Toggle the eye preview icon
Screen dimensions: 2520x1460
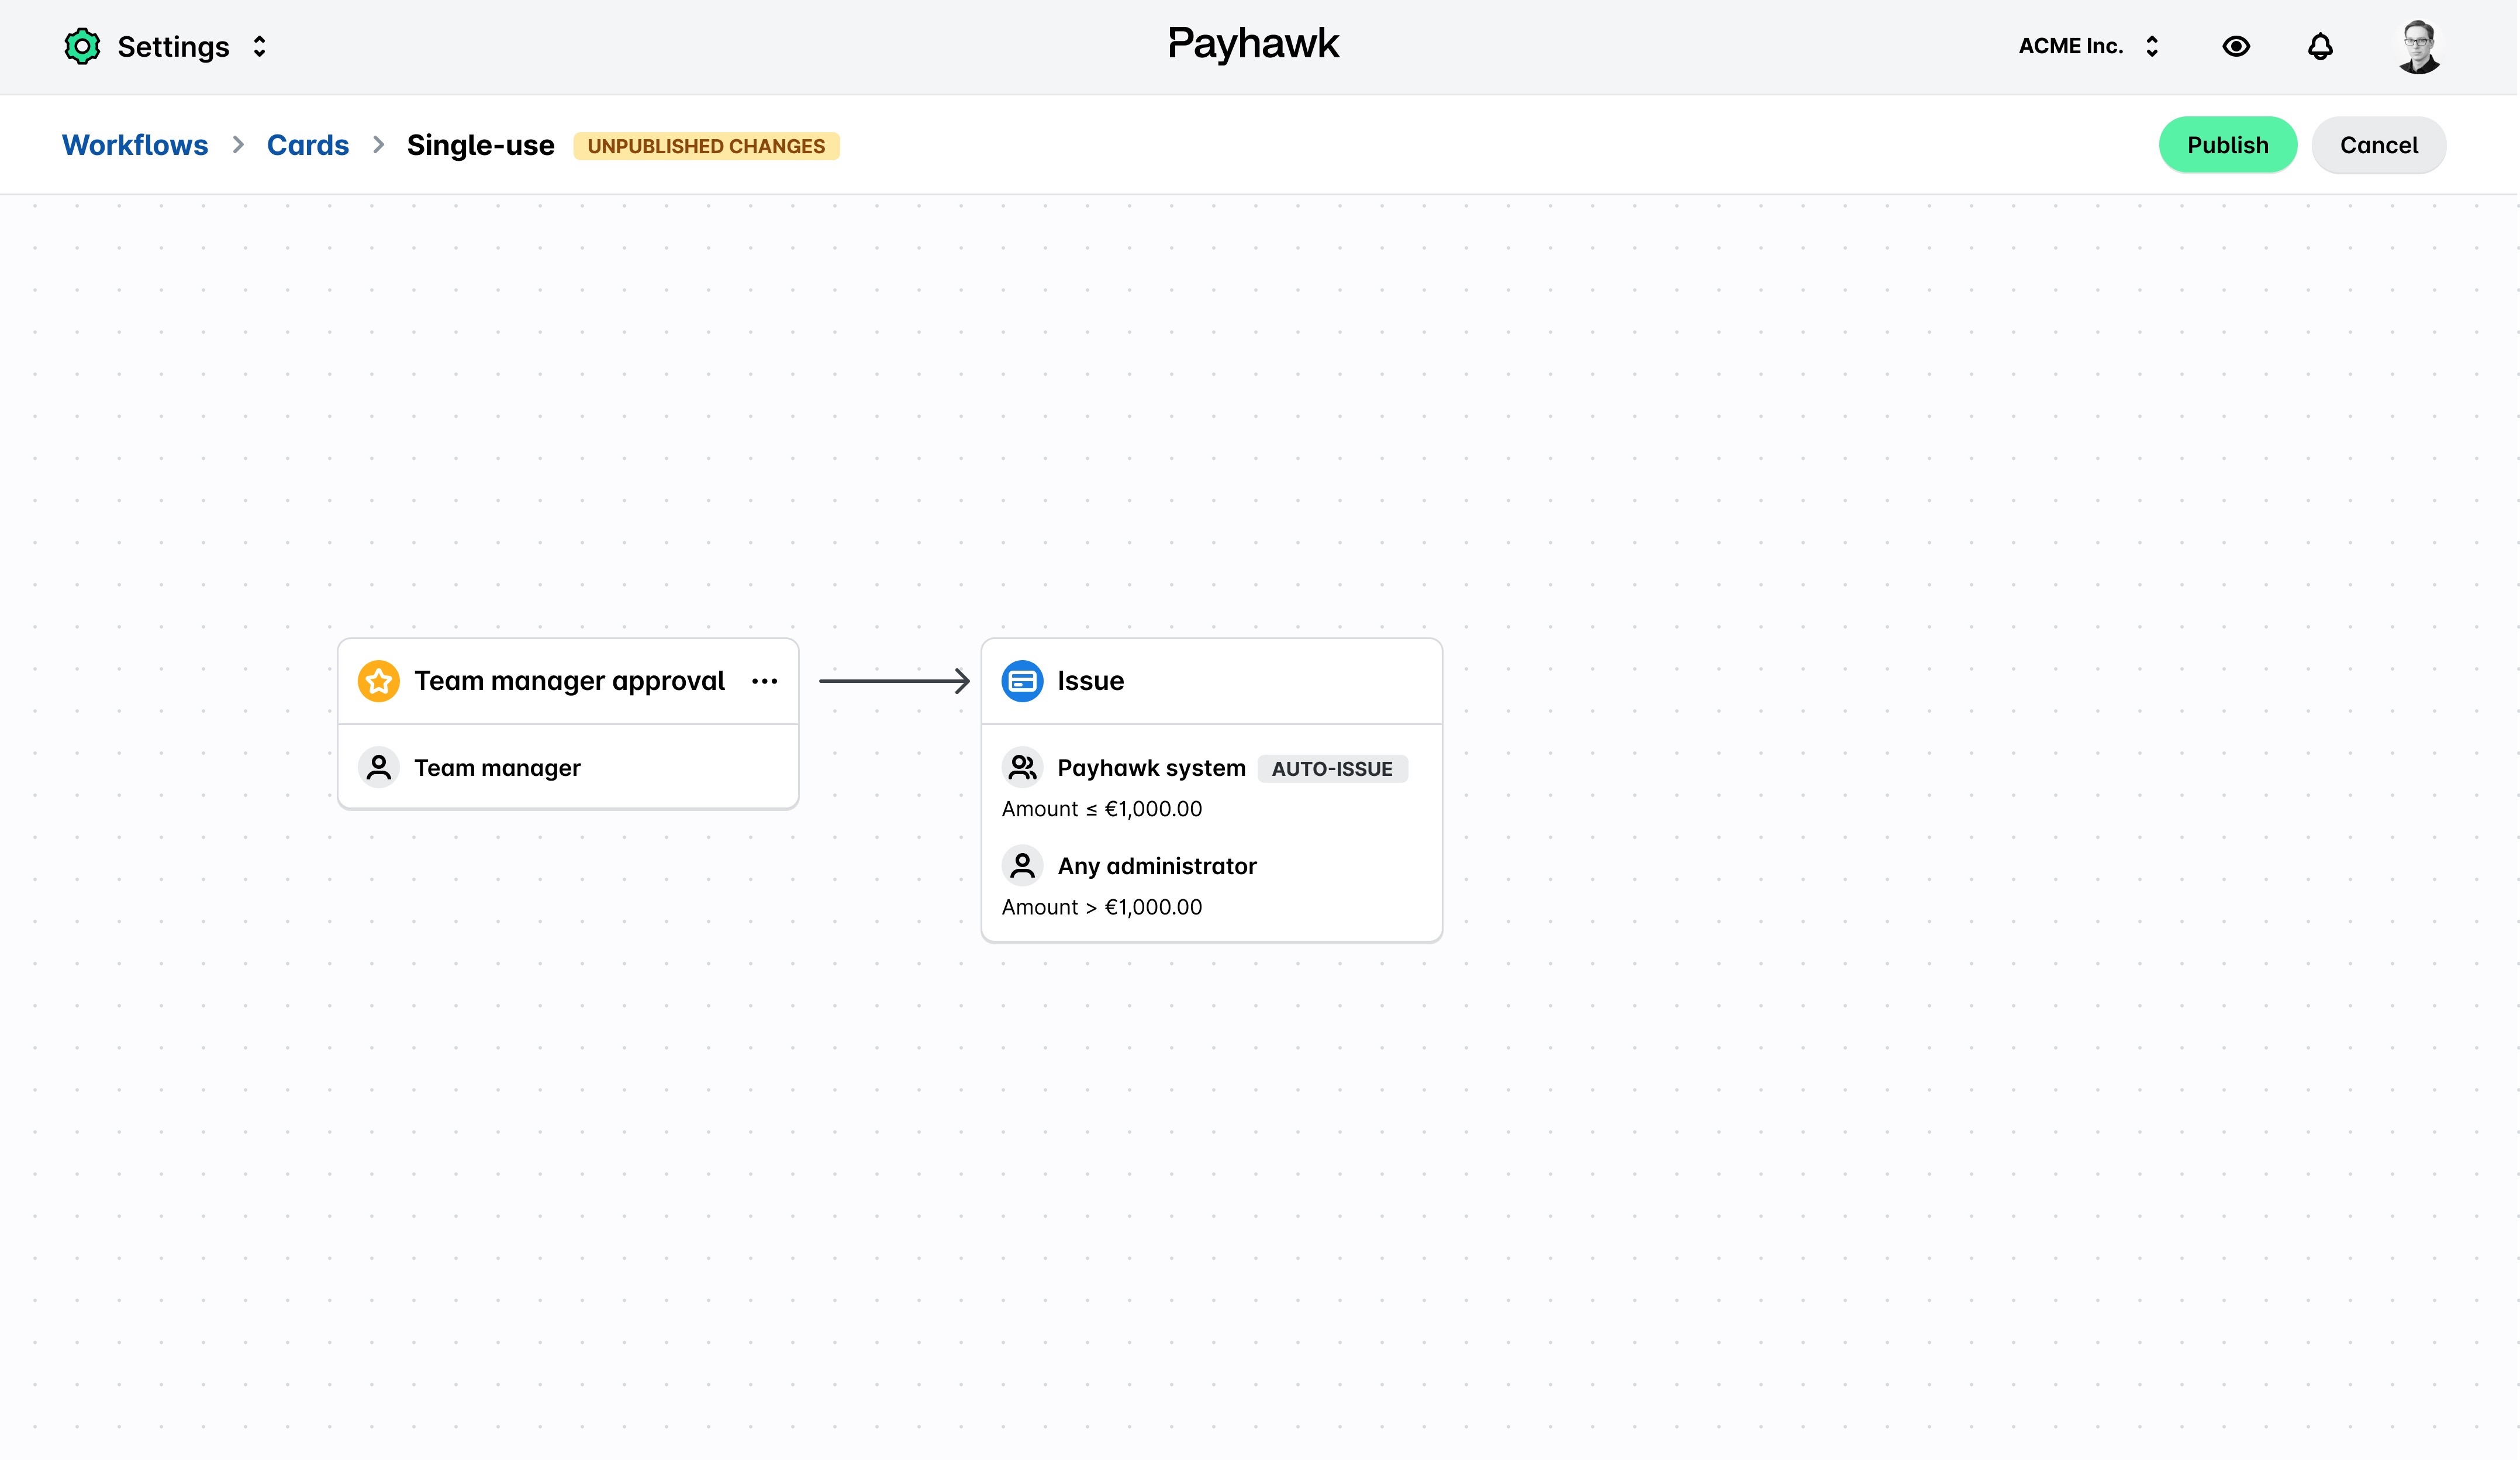click(x=2236, y=46)
